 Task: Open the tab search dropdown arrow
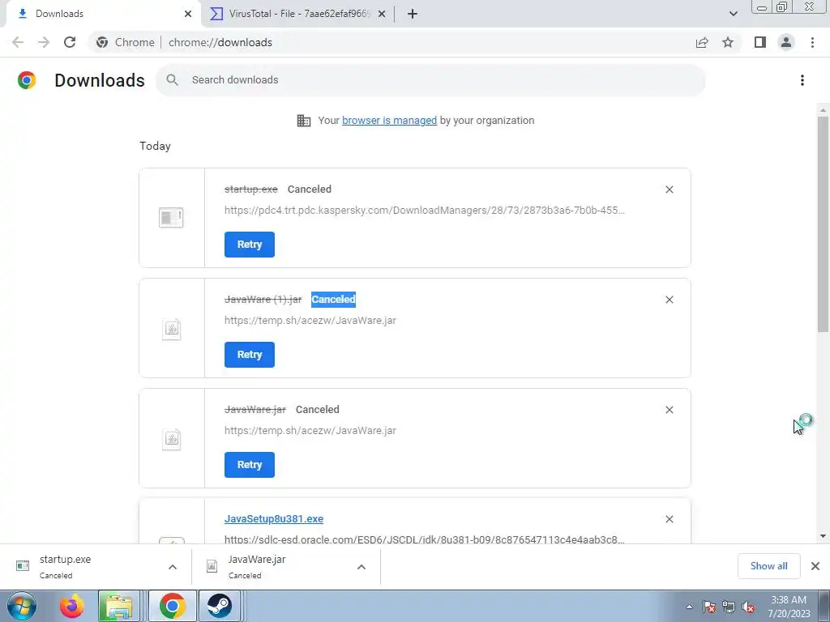click(x=733, y=14)
